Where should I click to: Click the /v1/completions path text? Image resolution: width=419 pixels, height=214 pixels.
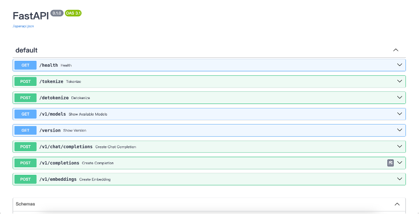click(x=59, y=163)
